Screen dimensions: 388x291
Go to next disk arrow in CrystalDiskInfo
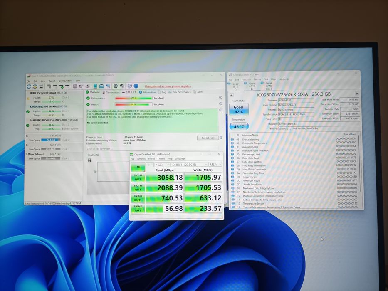[x=357, y=94]
